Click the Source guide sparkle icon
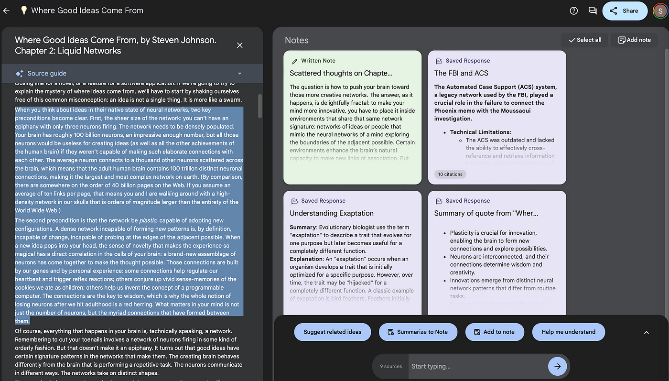Image resolution: width=669 pixels, height=381 pixels. (x=19, y=74)
